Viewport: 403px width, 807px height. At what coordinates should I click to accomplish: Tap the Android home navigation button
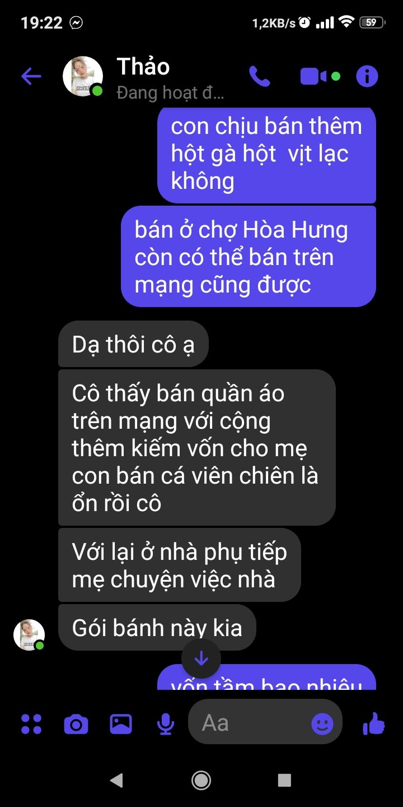[x=201, y=780]
